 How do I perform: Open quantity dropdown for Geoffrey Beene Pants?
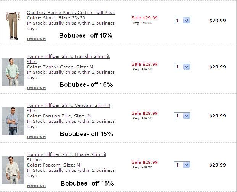tap(182, 21)
